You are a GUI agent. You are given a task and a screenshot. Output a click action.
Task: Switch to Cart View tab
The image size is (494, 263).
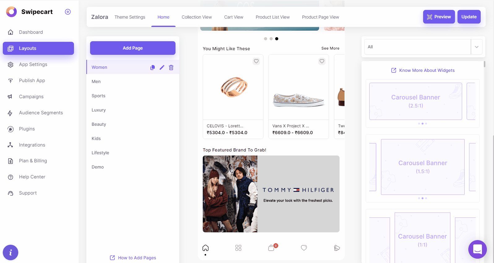click(234, 17)
